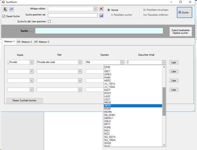Collapse the Gesuchter Inhalt dropdown arrow
Screen dimensions: 197x150
pos(164,62)
